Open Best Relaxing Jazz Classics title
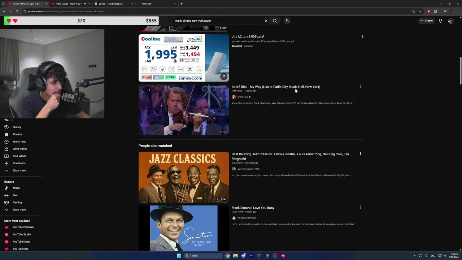 (x=290, y=156)
